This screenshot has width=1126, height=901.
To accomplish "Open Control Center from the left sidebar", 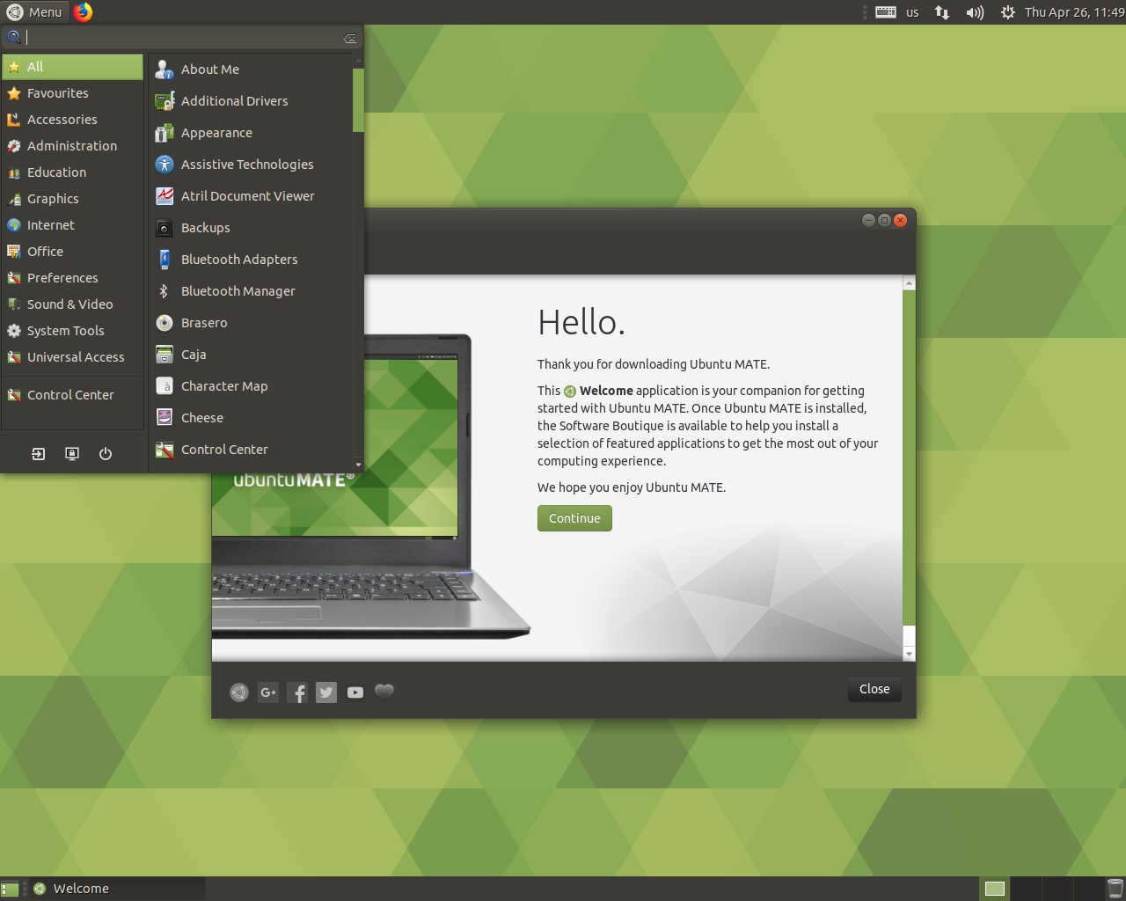I will [72, 395].
